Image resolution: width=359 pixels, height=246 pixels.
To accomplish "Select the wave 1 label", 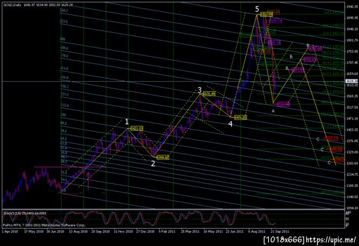I will 127,122.
